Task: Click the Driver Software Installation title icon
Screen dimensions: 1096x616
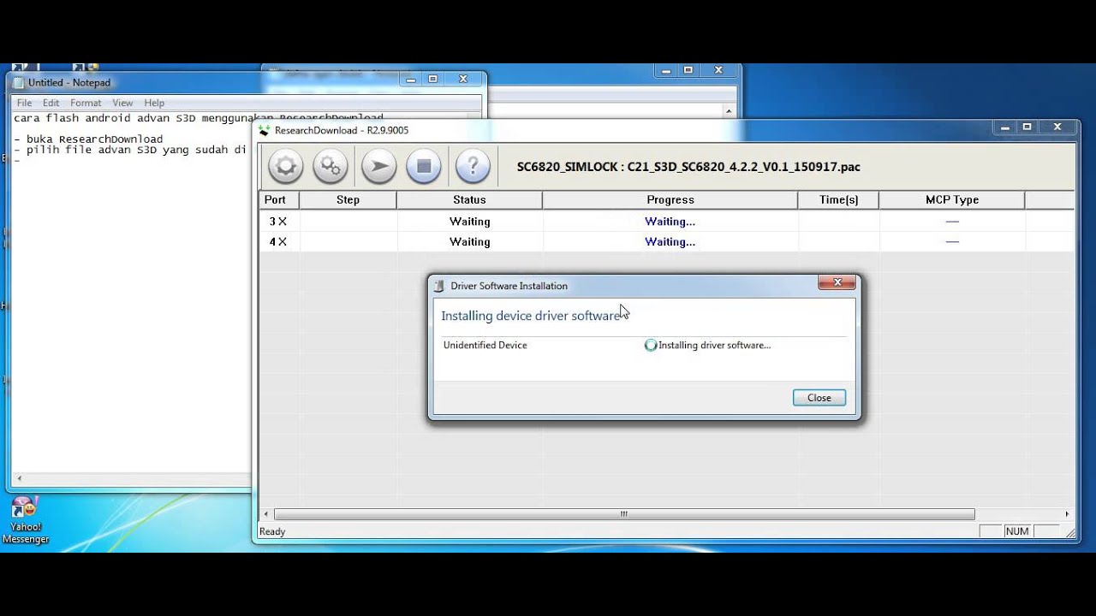Action: (x=439, y=286)
